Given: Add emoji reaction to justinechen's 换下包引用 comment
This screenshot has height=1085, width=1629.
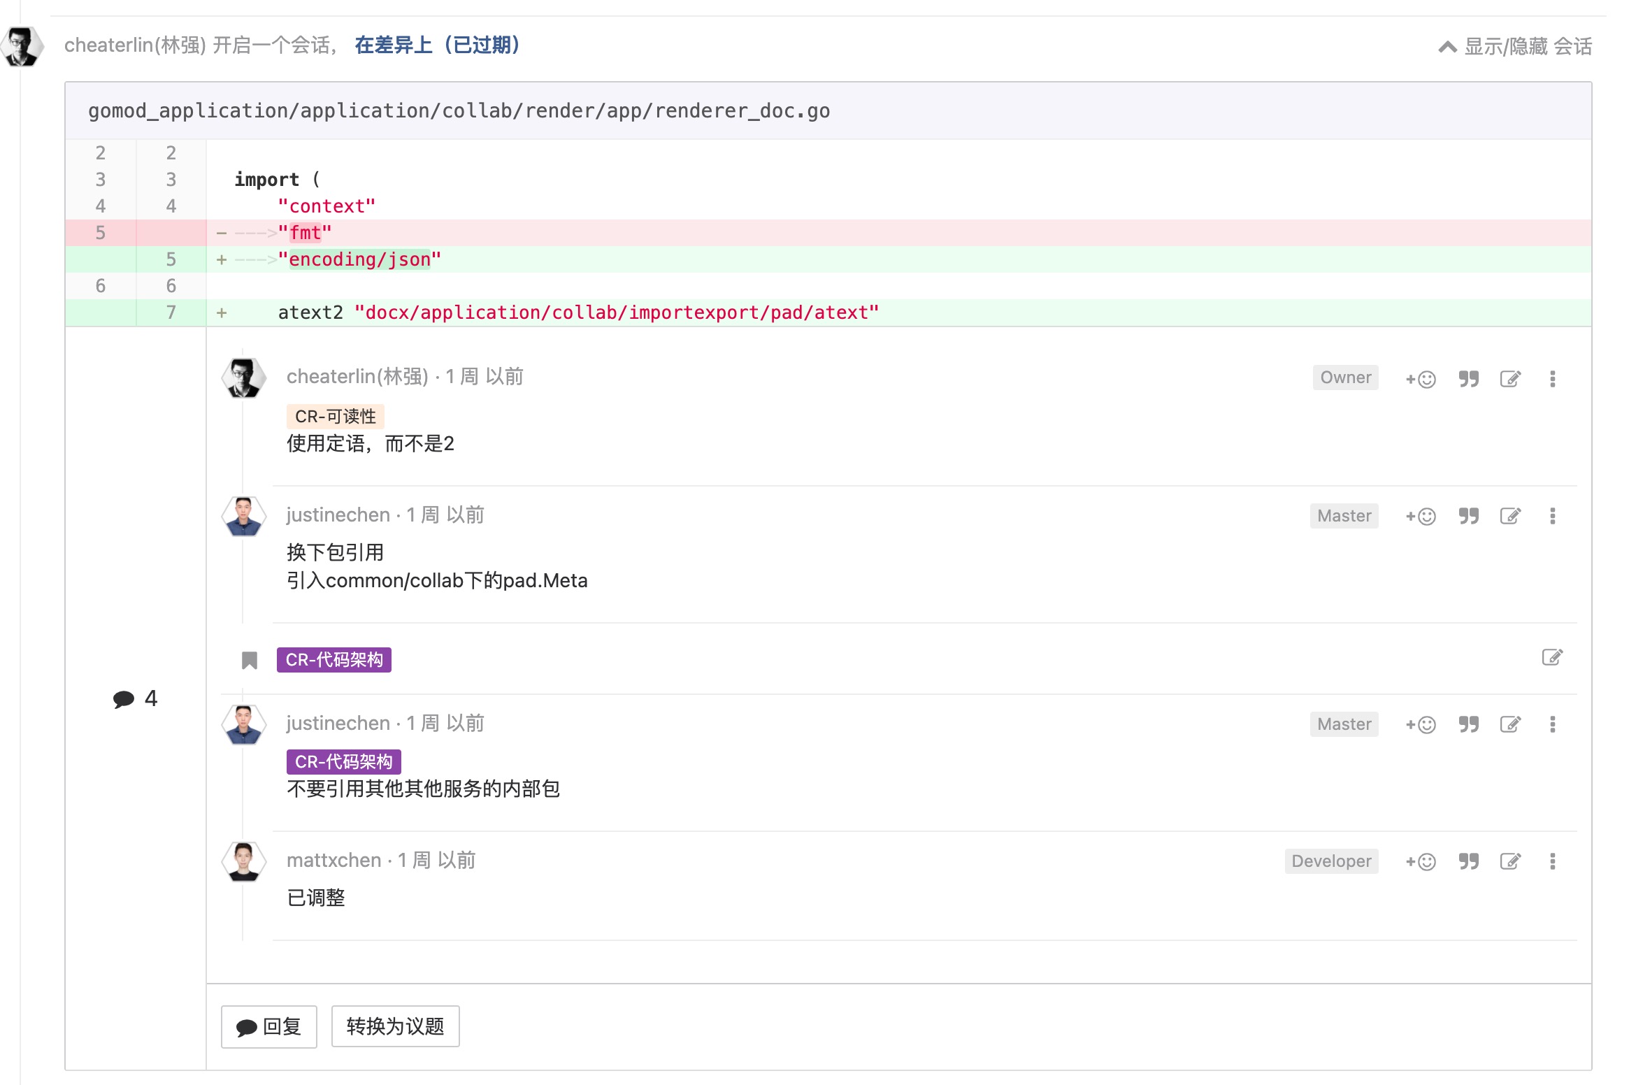Looking at the screenshot, I should pyautogui.click(x=1420, y=516).
